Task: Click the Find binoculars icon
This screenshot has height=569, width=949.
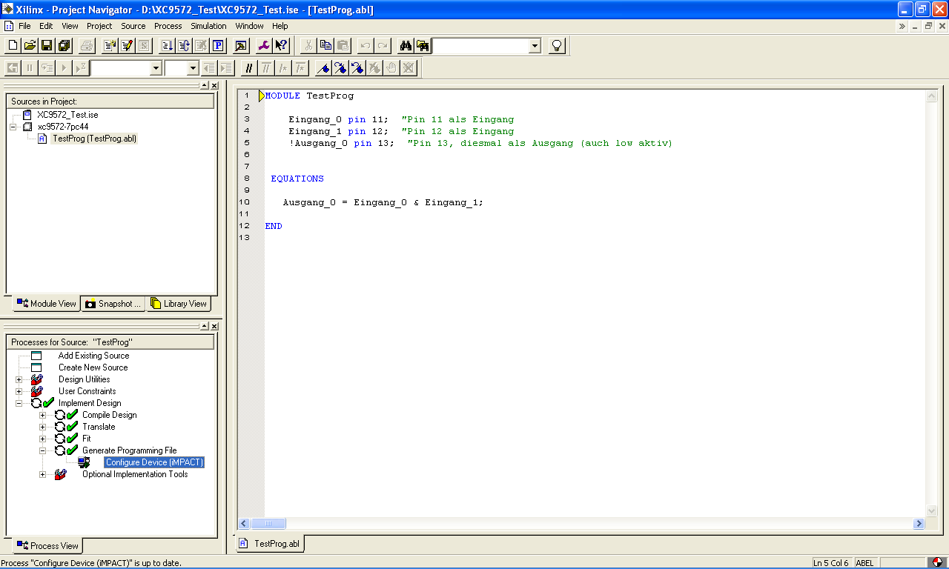Action: click(x=406, y=46)
